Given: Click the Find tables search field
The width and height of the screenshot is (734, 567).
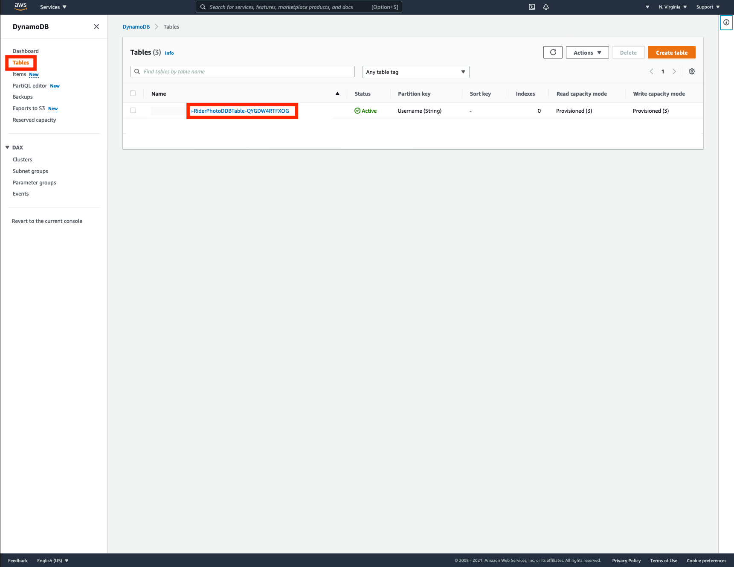Looking at the screenshot, I should pyautogui.click(x=242, y=71).
